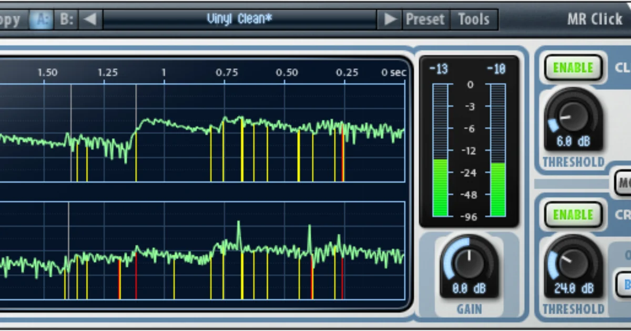Toggle the upper ENABLE button
Screen dimensions: 631x331
click(x=573, y=68)
